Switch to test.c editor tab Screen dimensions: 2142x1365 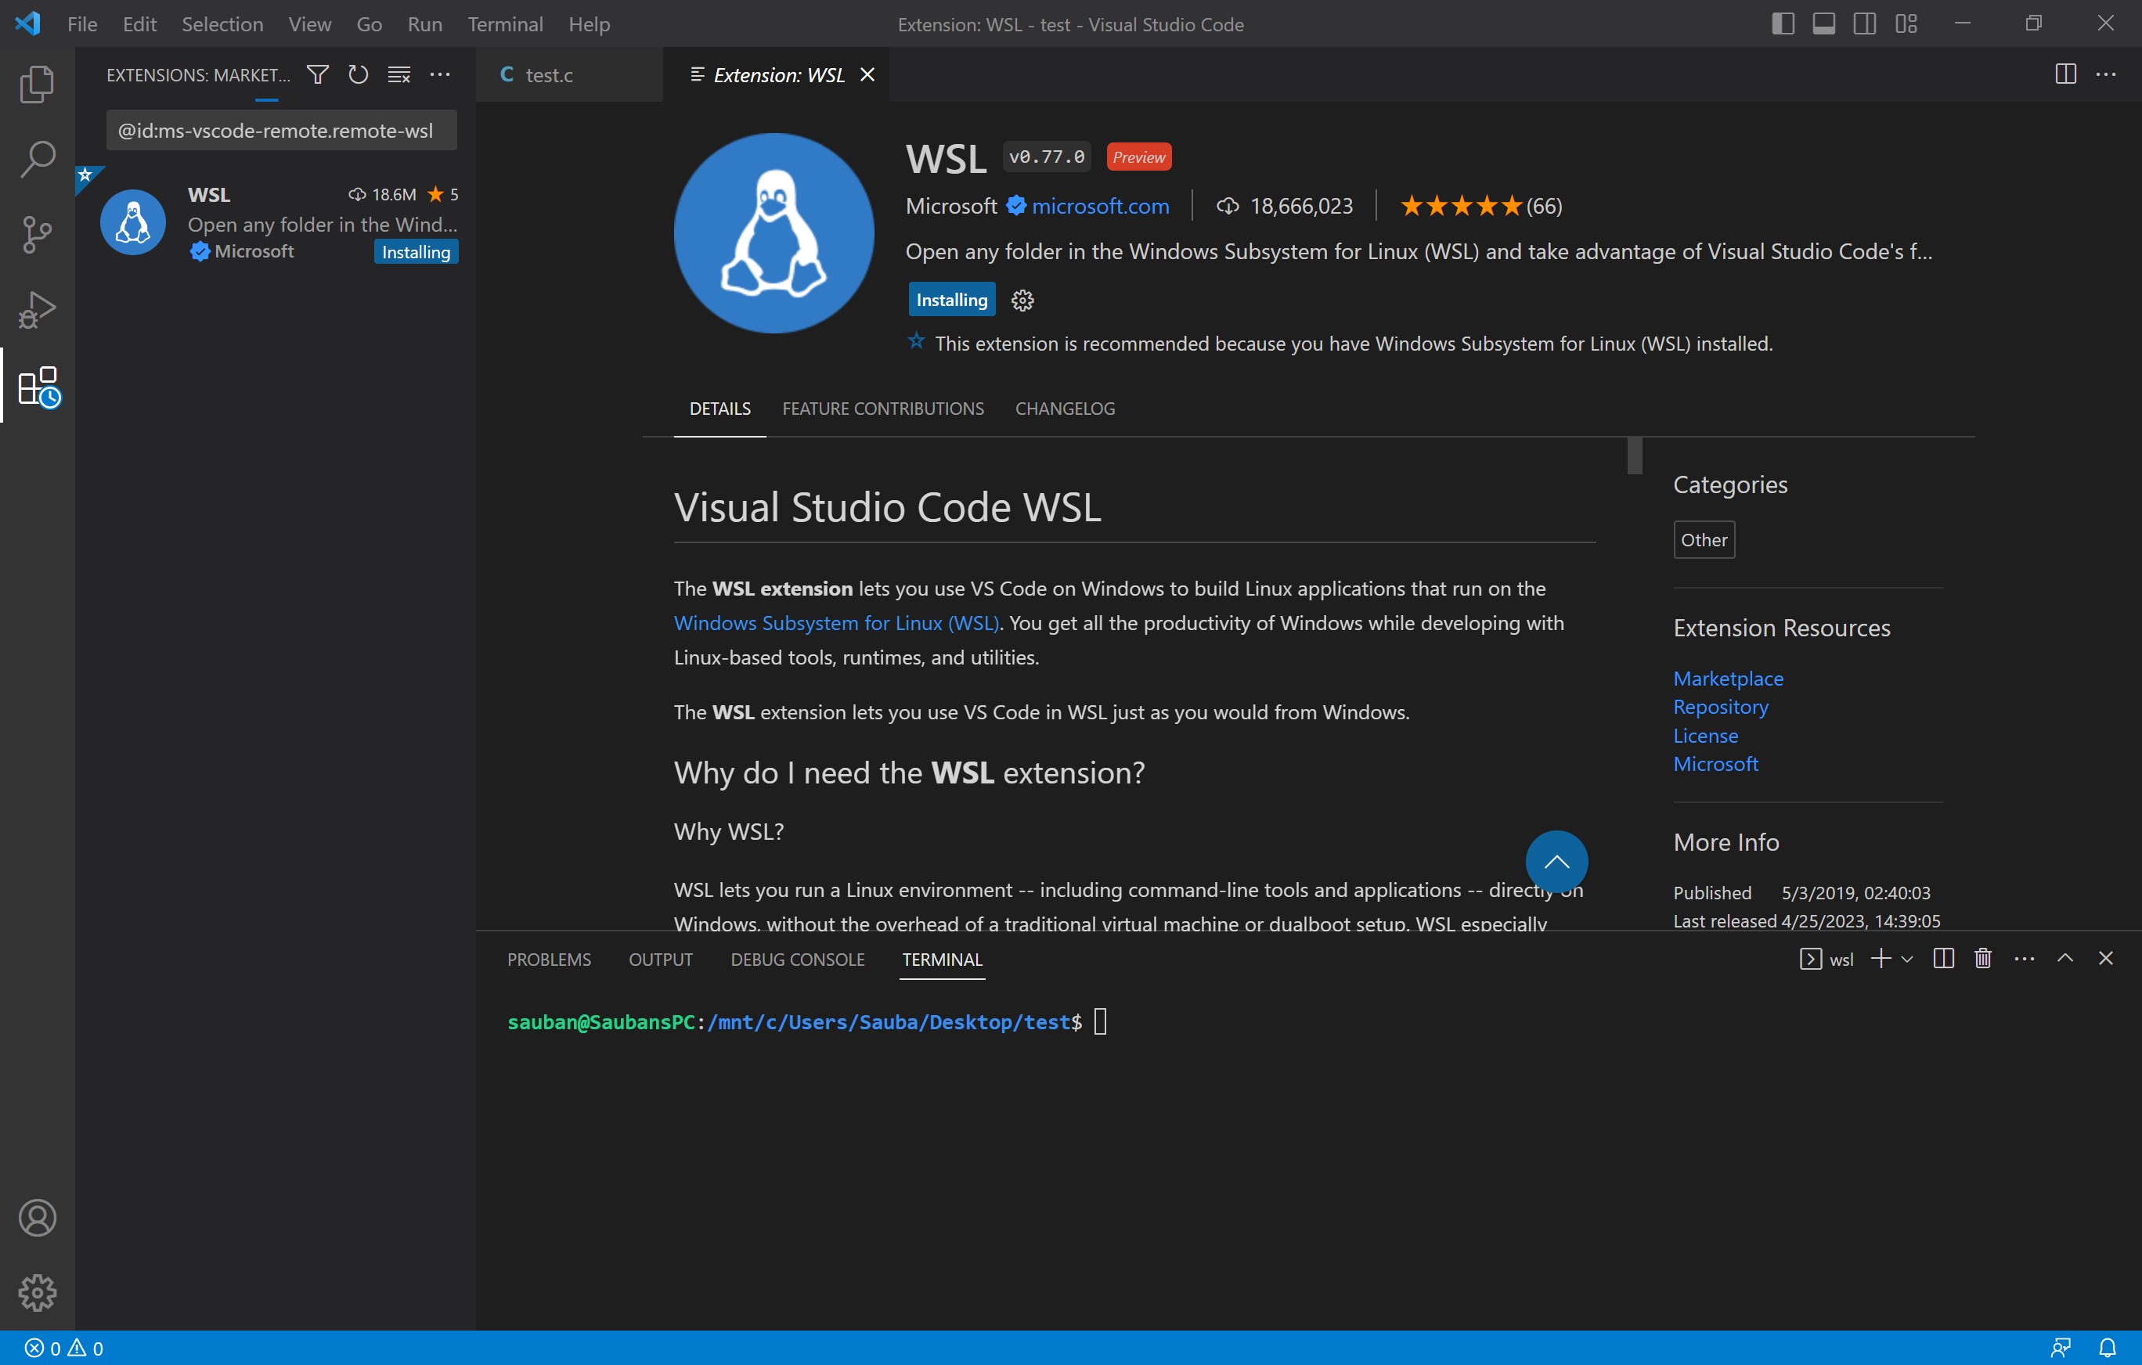point(569,74)
